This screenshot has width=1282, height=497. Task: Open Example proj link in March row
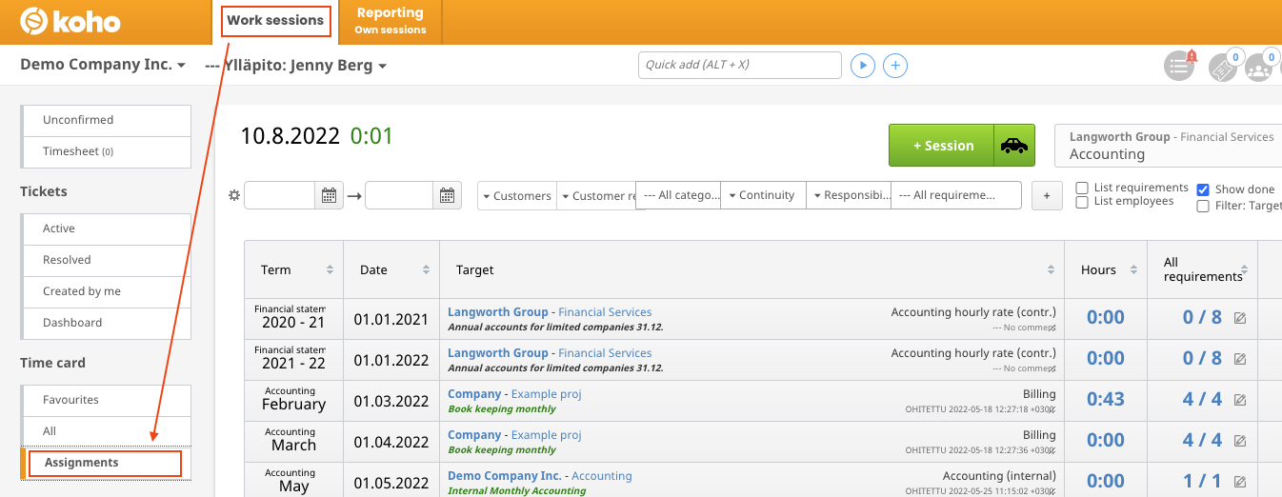tap(546, 435)
